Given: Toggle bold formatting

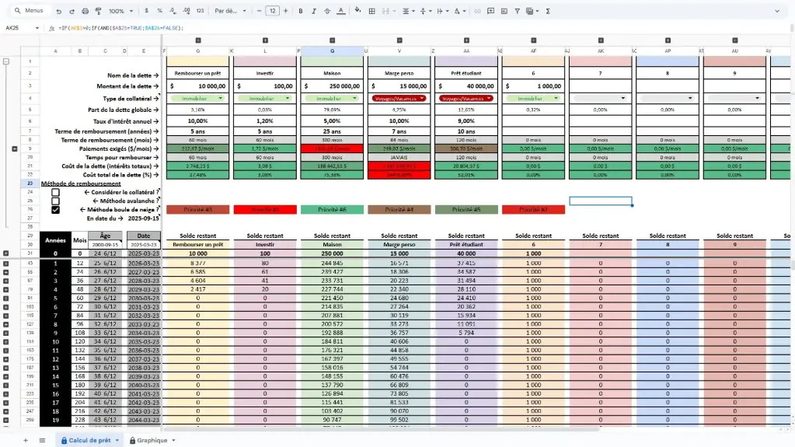Looking at the screenshot, I should point(301,11).
